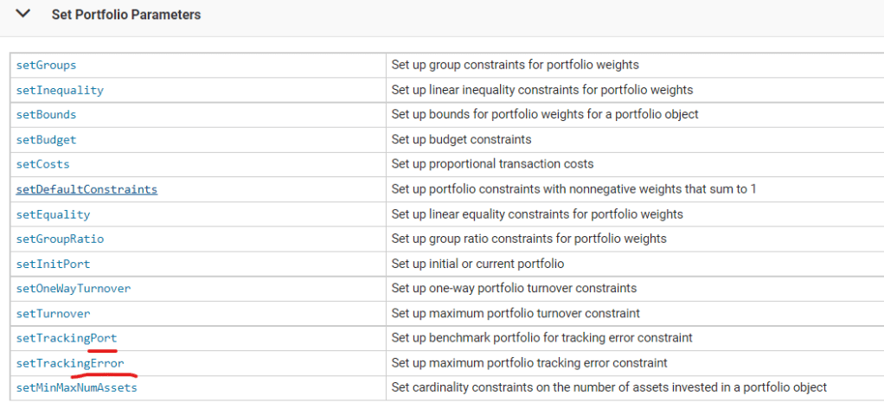884x415 pixels.
Task: Go to the setOneWayTurnover link
Action: point(74,289)
